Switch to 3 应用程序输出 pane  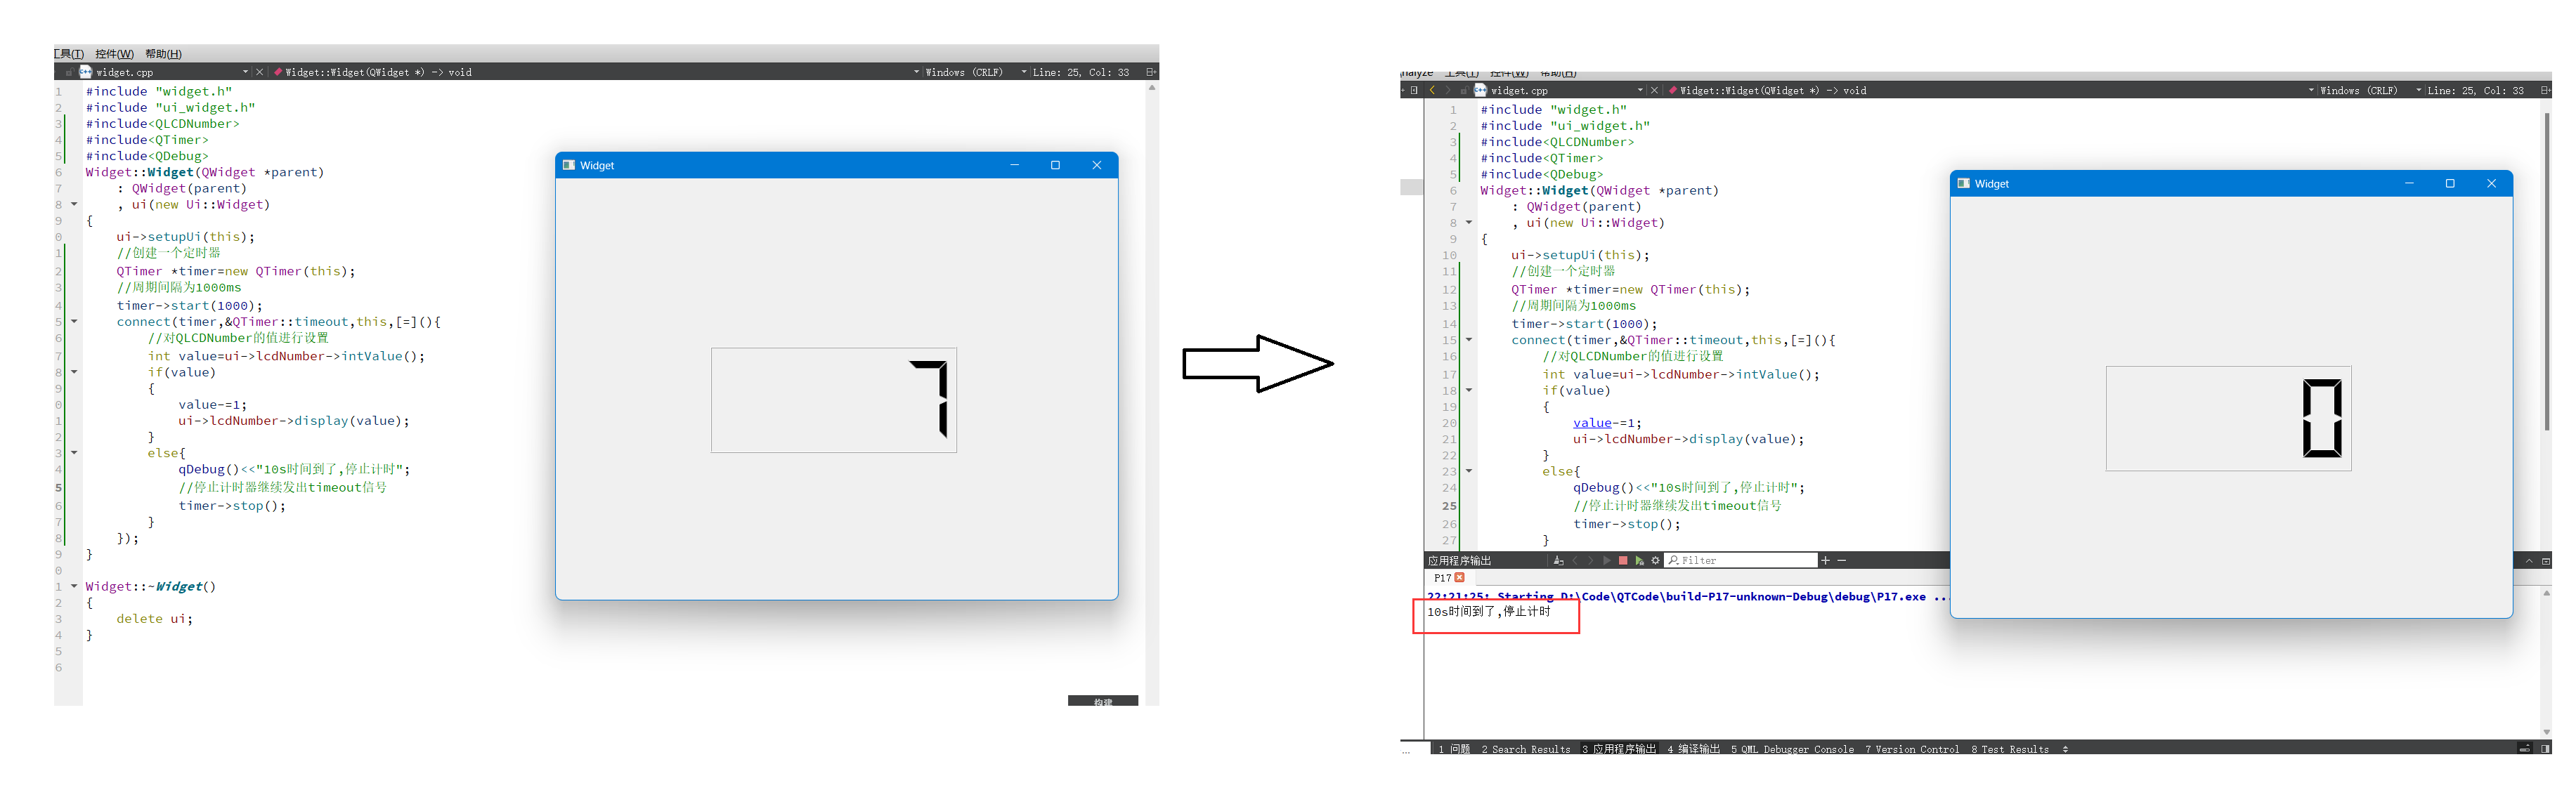pos(1619,749)
